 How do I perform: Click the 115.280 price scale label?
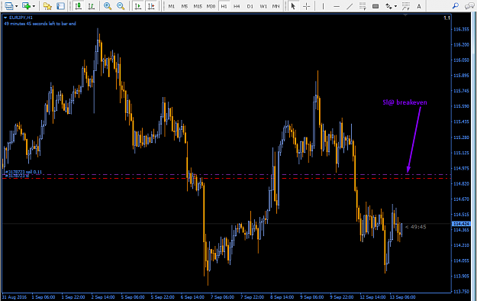(461, 137)
